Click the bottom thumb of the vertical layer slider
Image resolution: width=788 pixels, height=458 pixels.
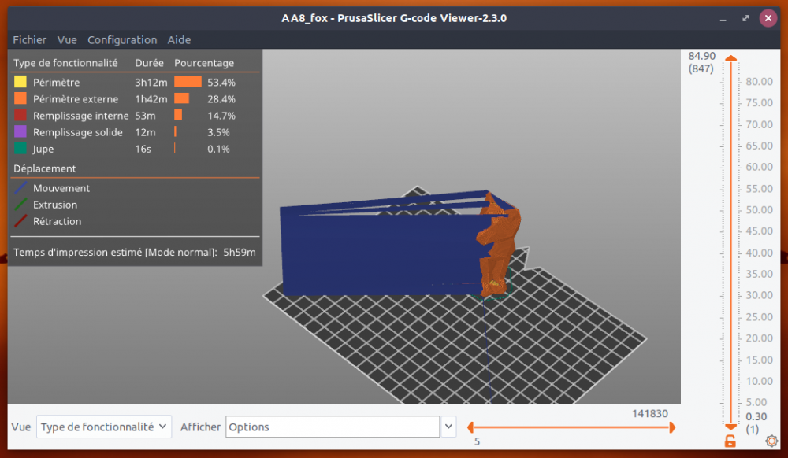[730, 427]
